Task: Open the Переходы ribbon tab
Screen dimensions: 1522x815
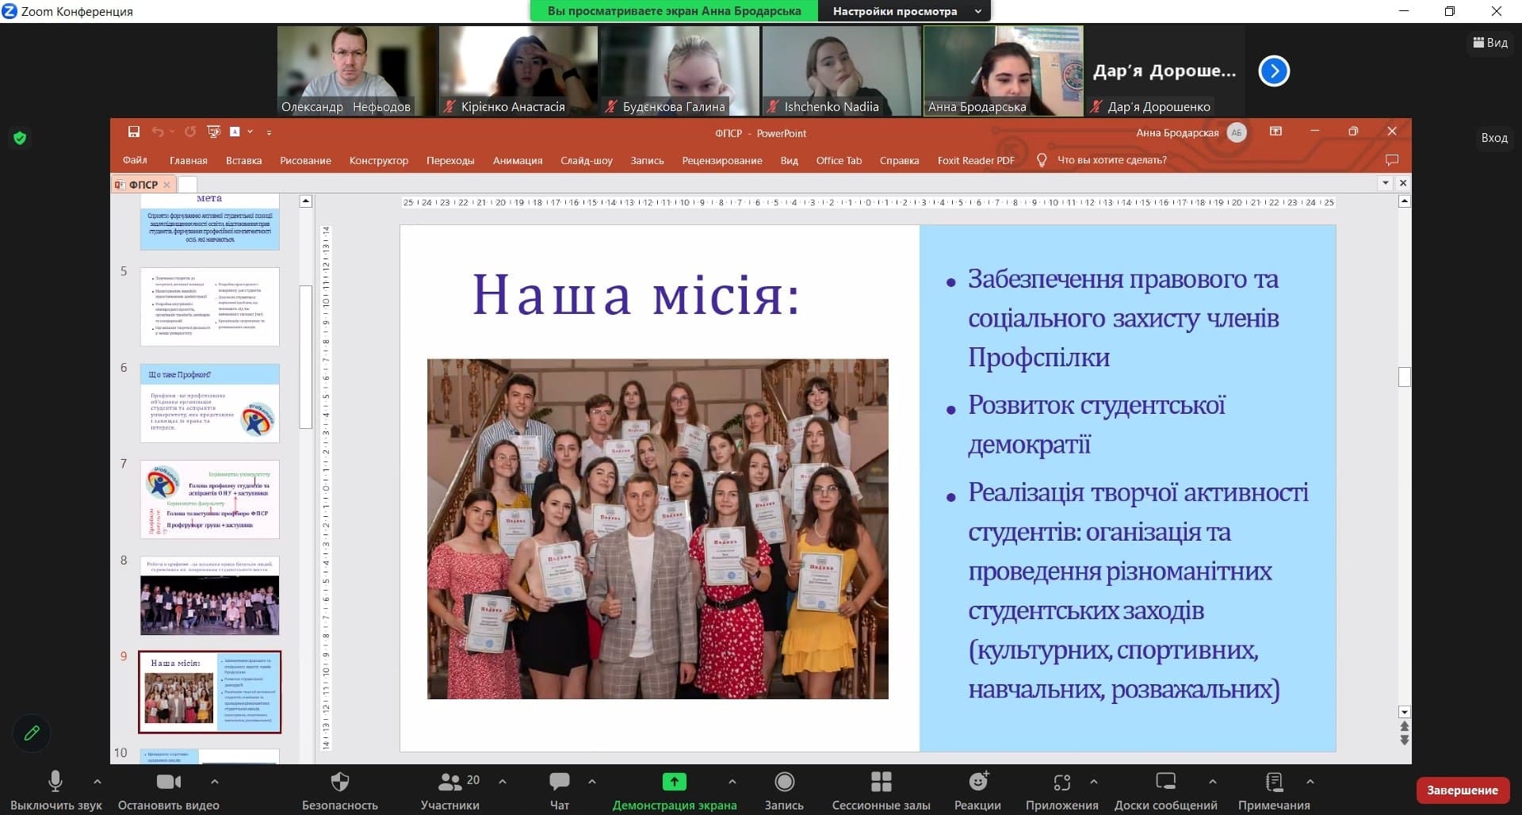Action: 450,160
